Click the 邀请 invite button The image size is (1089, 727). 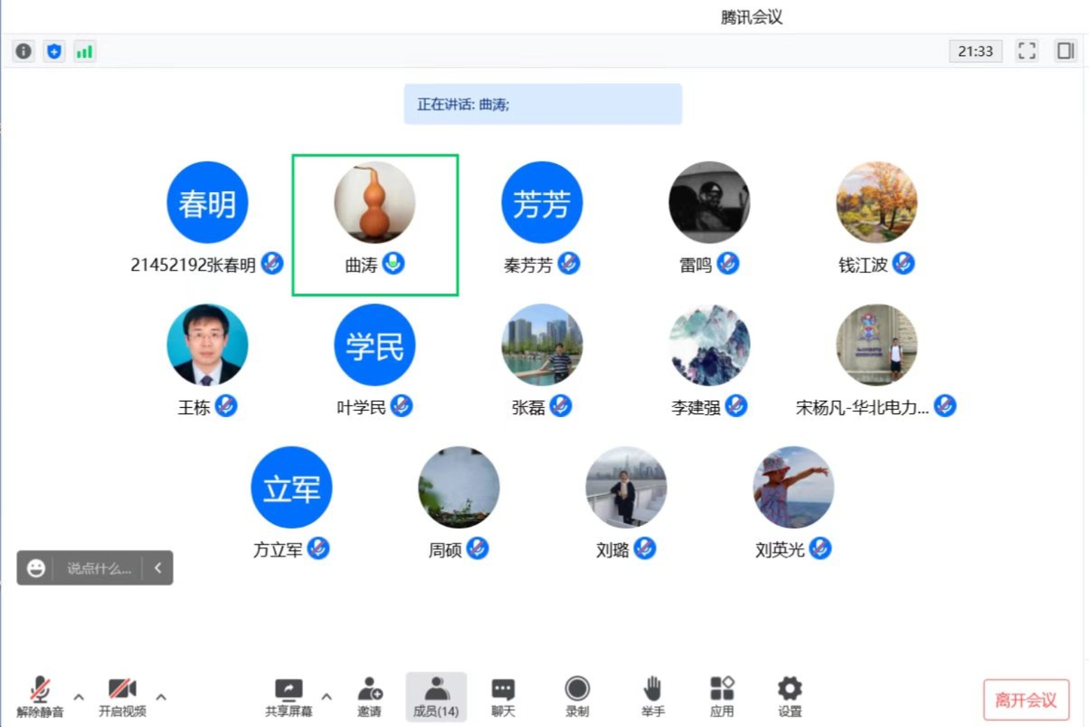tap(370, 696)
